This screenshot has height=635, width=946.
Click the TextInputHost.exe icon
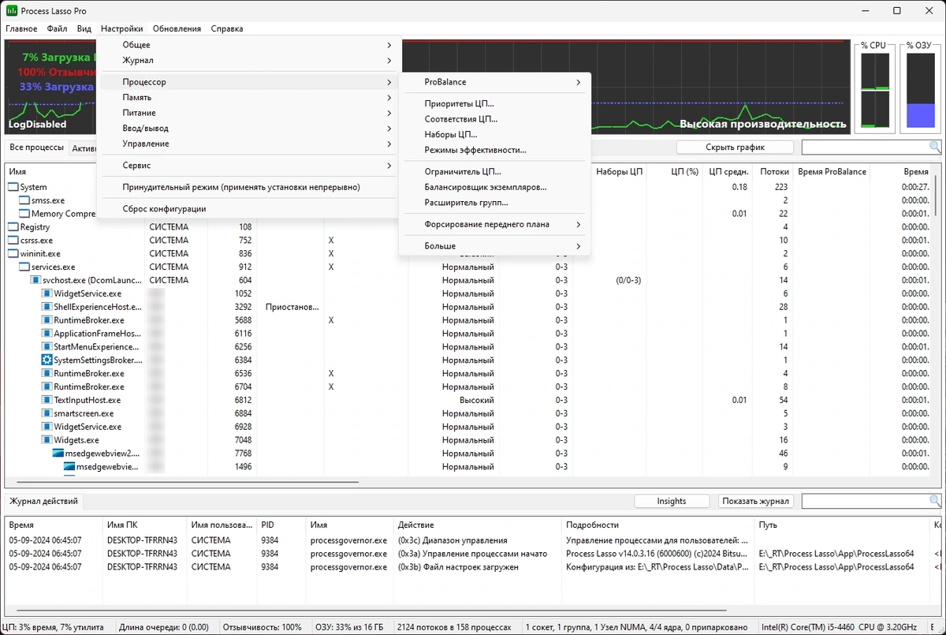47,400
